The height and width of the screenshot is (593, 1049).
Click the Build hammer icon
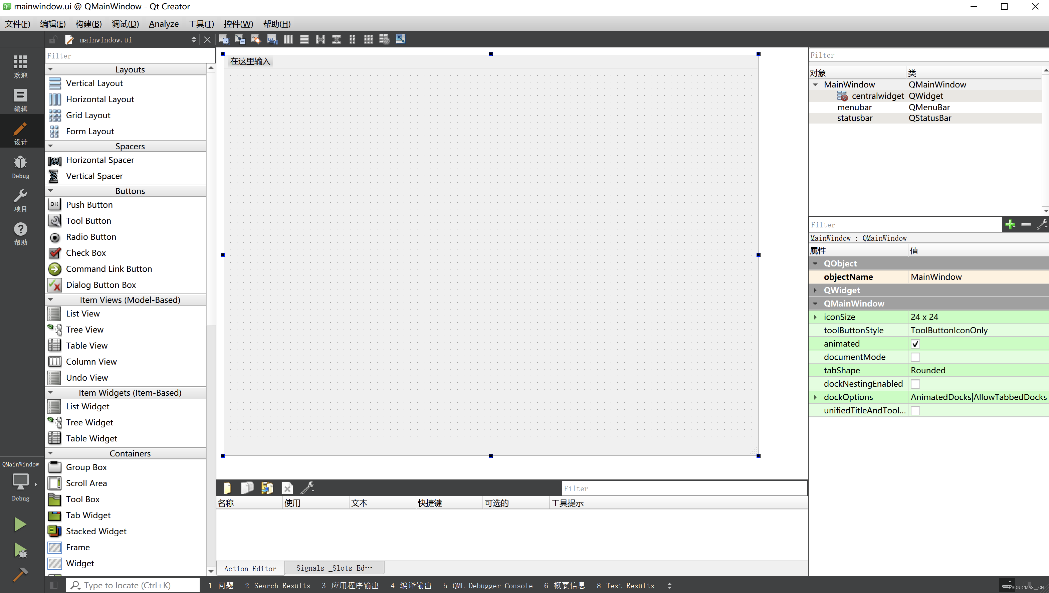tap(20, 574)
